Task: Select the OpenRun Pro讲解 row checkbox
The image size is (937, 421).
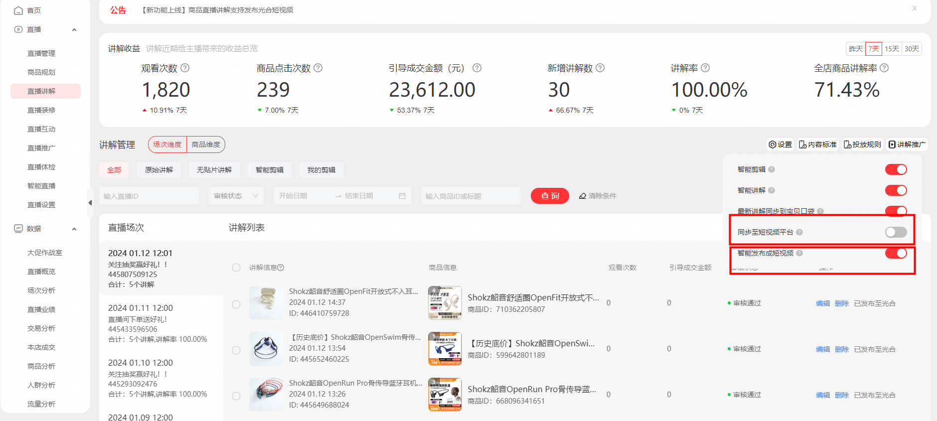Action: [x=236, y=396]
